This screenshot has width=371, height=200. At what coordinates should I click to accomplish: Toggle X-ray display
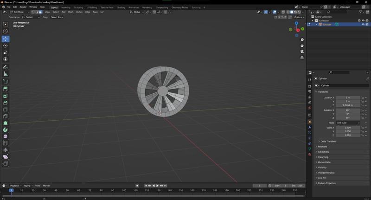click(x=283, y=12)
